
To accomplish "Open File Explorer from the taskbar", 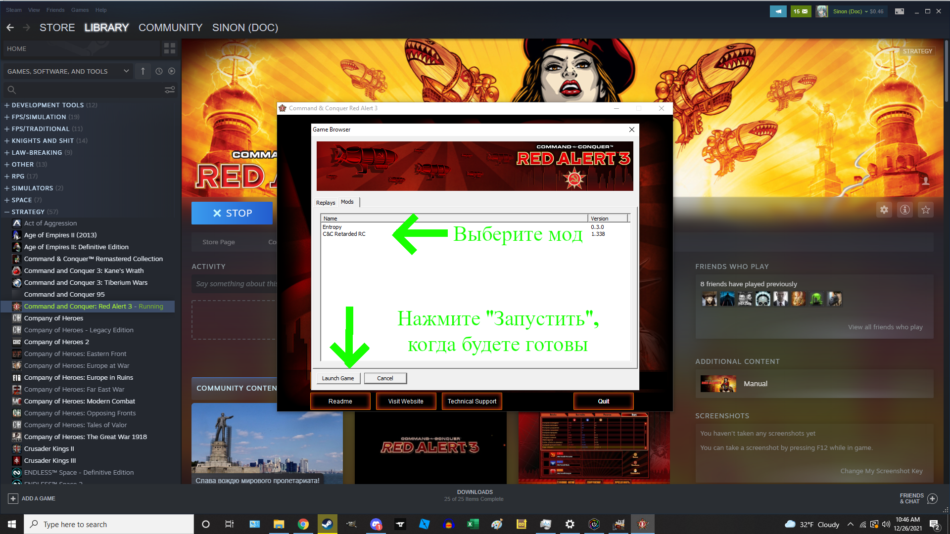I will [279, 524].
